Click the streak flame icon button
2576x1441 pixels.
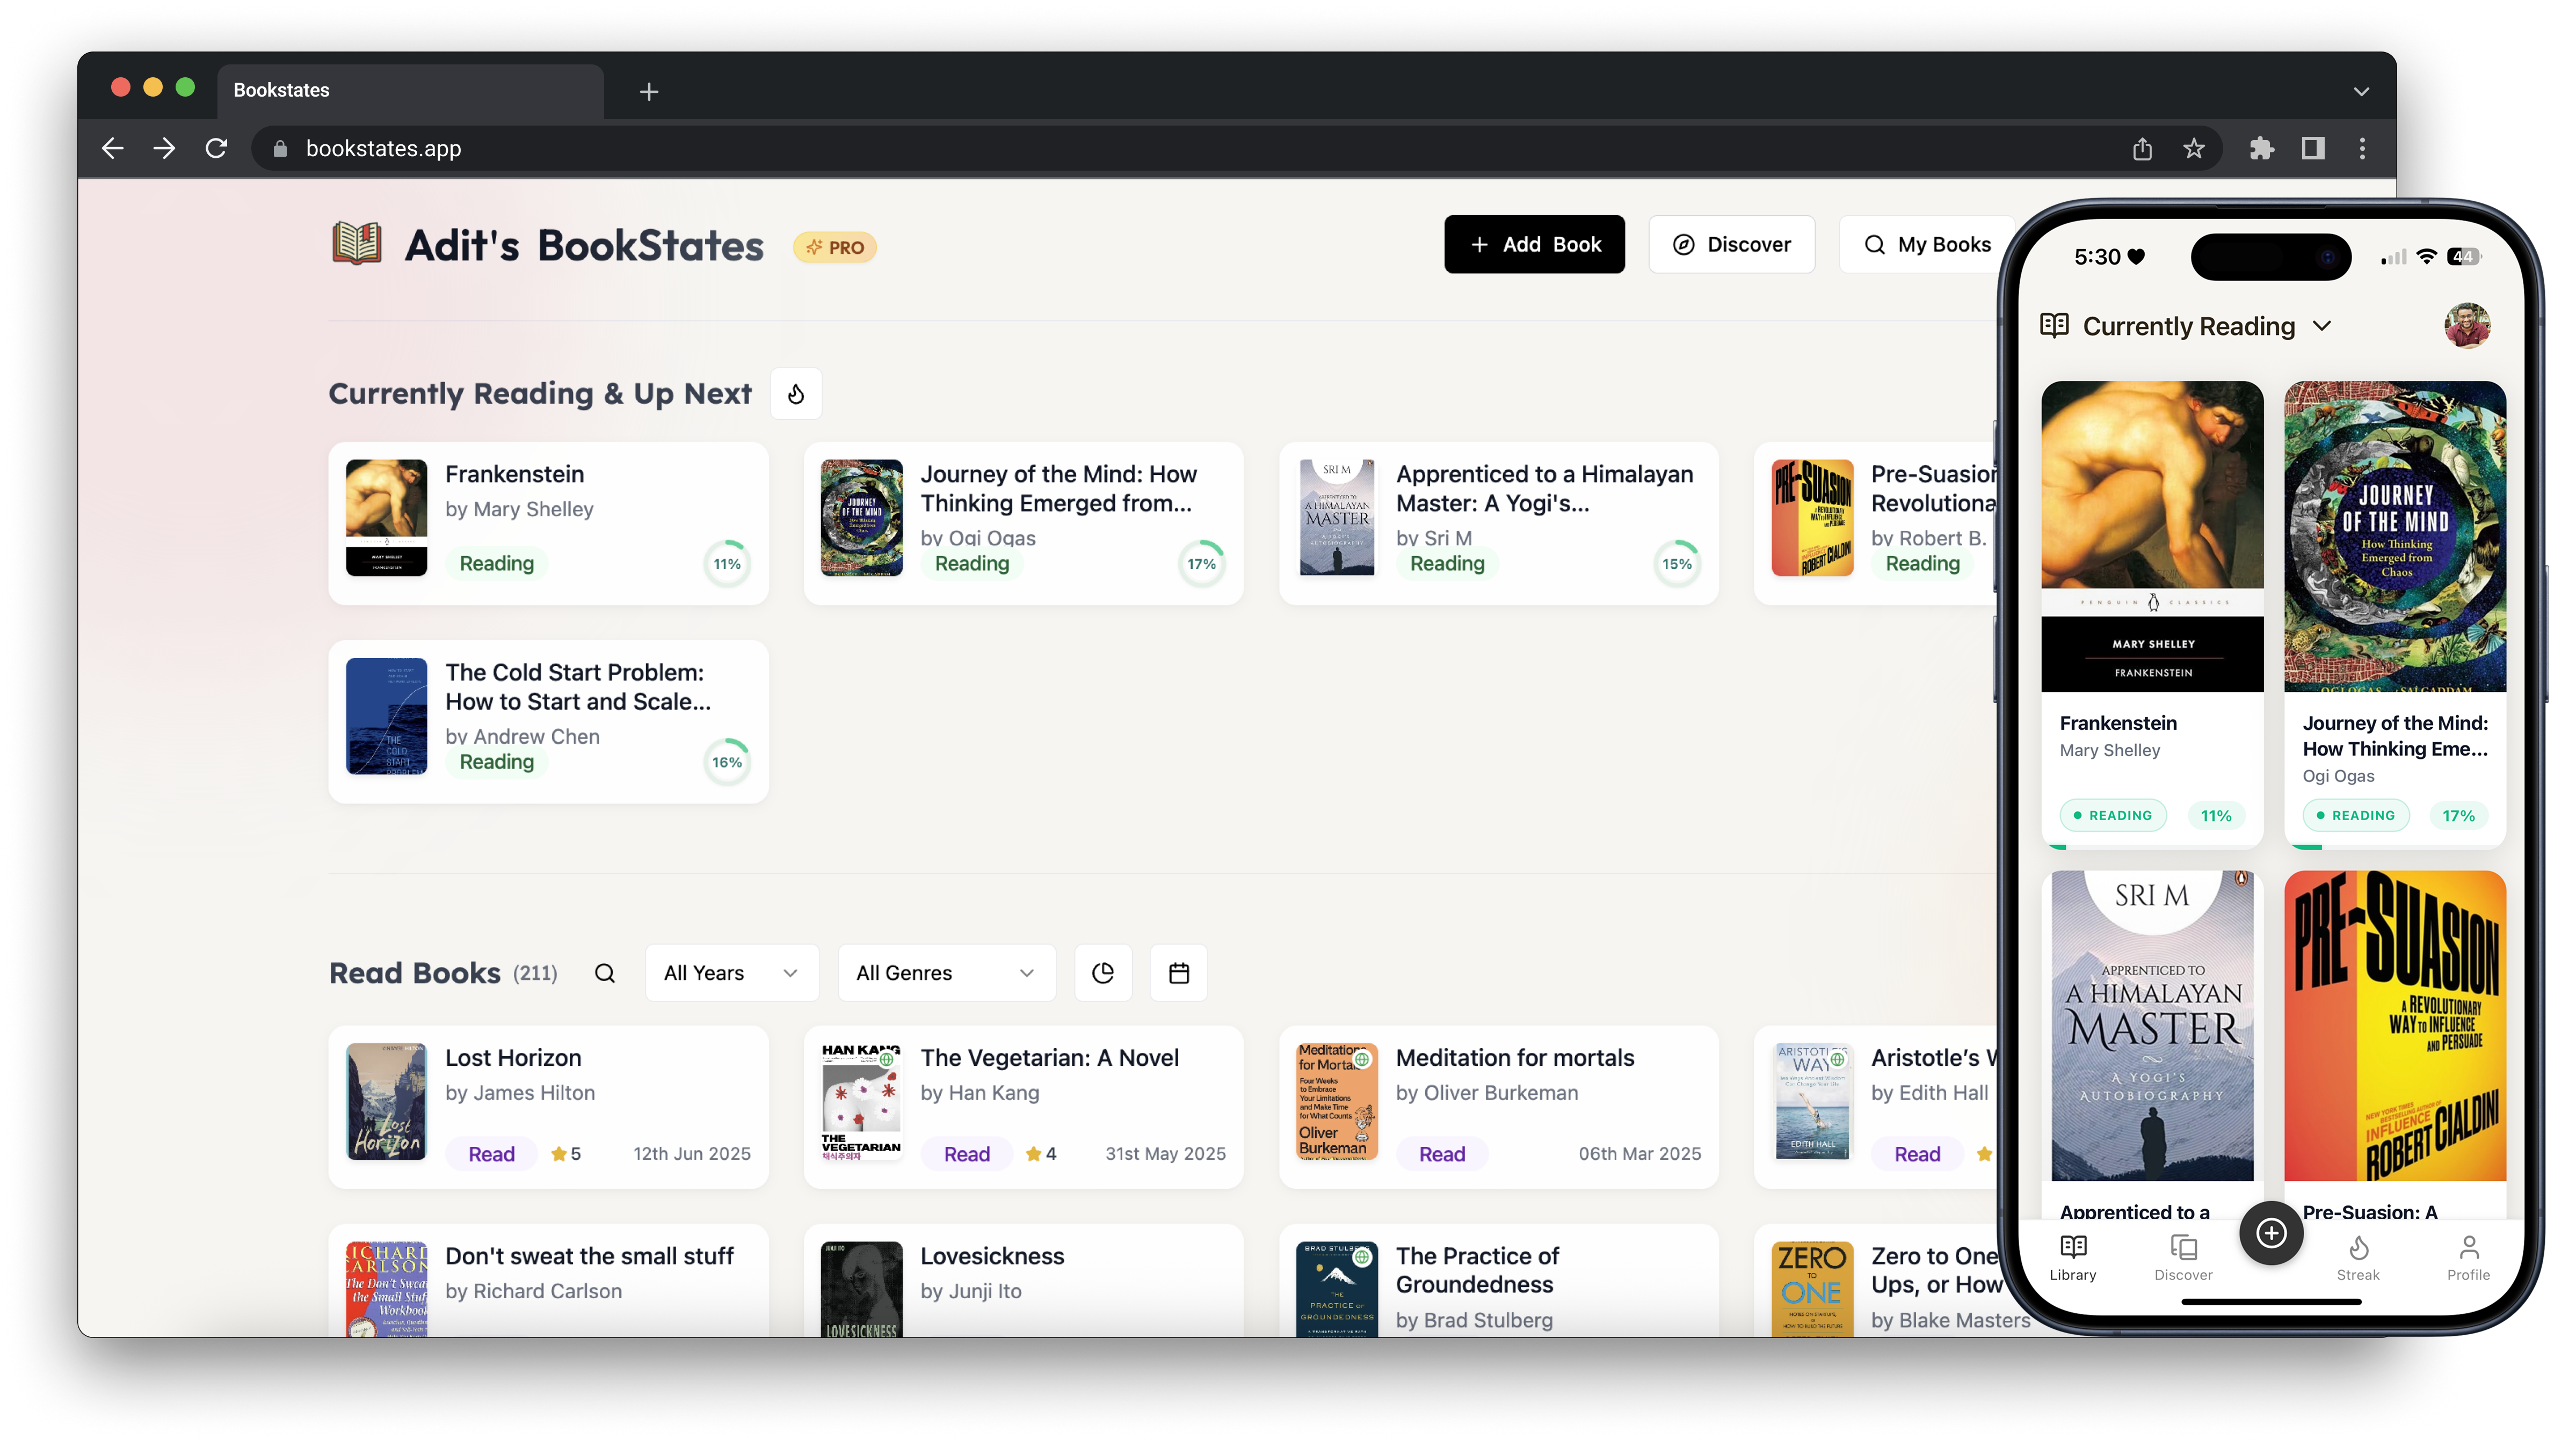[796, 394]
